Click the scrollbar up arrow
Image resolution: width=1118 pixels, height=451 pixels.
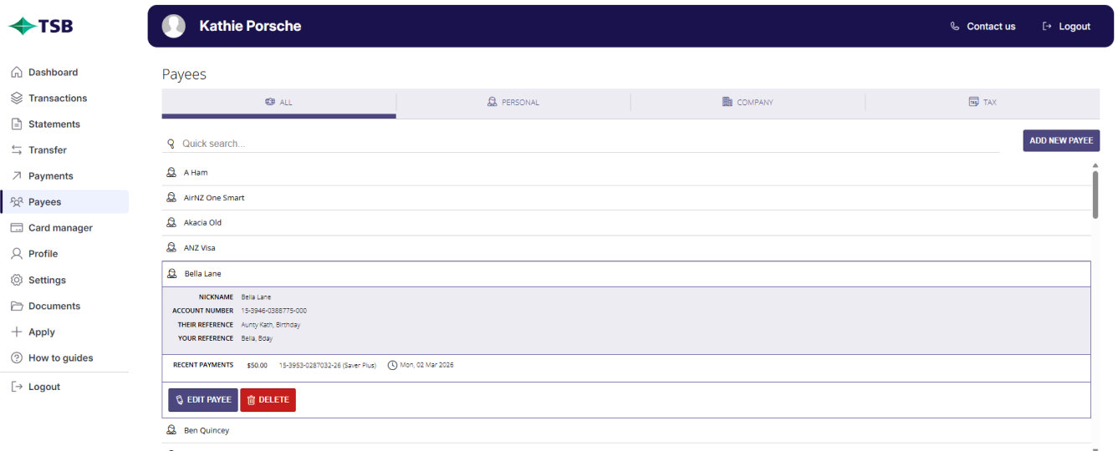coord(1095,166)
